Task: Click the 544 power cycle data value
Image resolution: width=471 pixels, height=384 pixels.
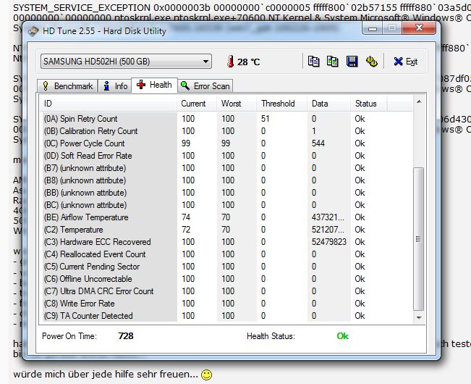Action: click(318, 143)
